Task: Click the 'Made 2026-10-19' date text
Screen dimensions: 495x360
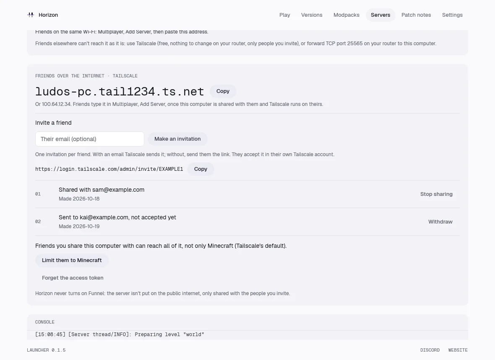Action: tap(79, 226)
